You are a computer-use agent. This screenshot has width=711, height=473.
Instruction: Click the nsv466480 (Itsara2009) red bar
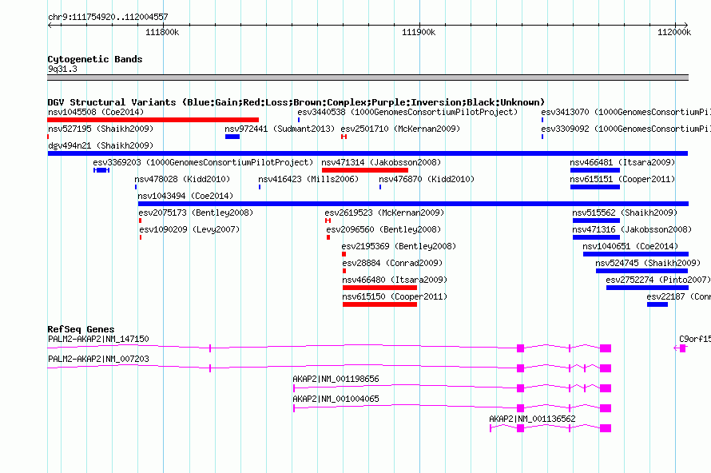click(379, 288)
